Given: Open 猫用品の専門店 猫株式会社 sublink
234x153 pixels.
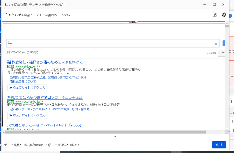Looking at the screenshot, I should [x=28, y=77].
